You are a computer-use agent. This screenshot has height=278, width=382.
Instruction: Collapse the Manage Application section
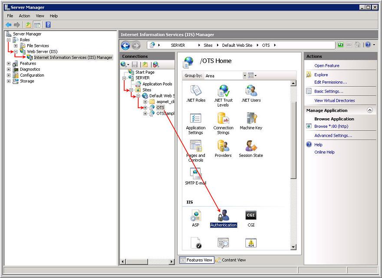click(369, 110)
